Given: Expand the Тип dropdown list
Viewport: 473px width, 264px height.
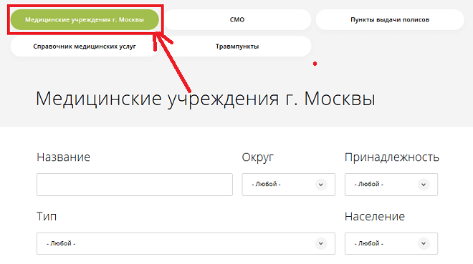Looking at the screenshot, I should pos(186,243).
